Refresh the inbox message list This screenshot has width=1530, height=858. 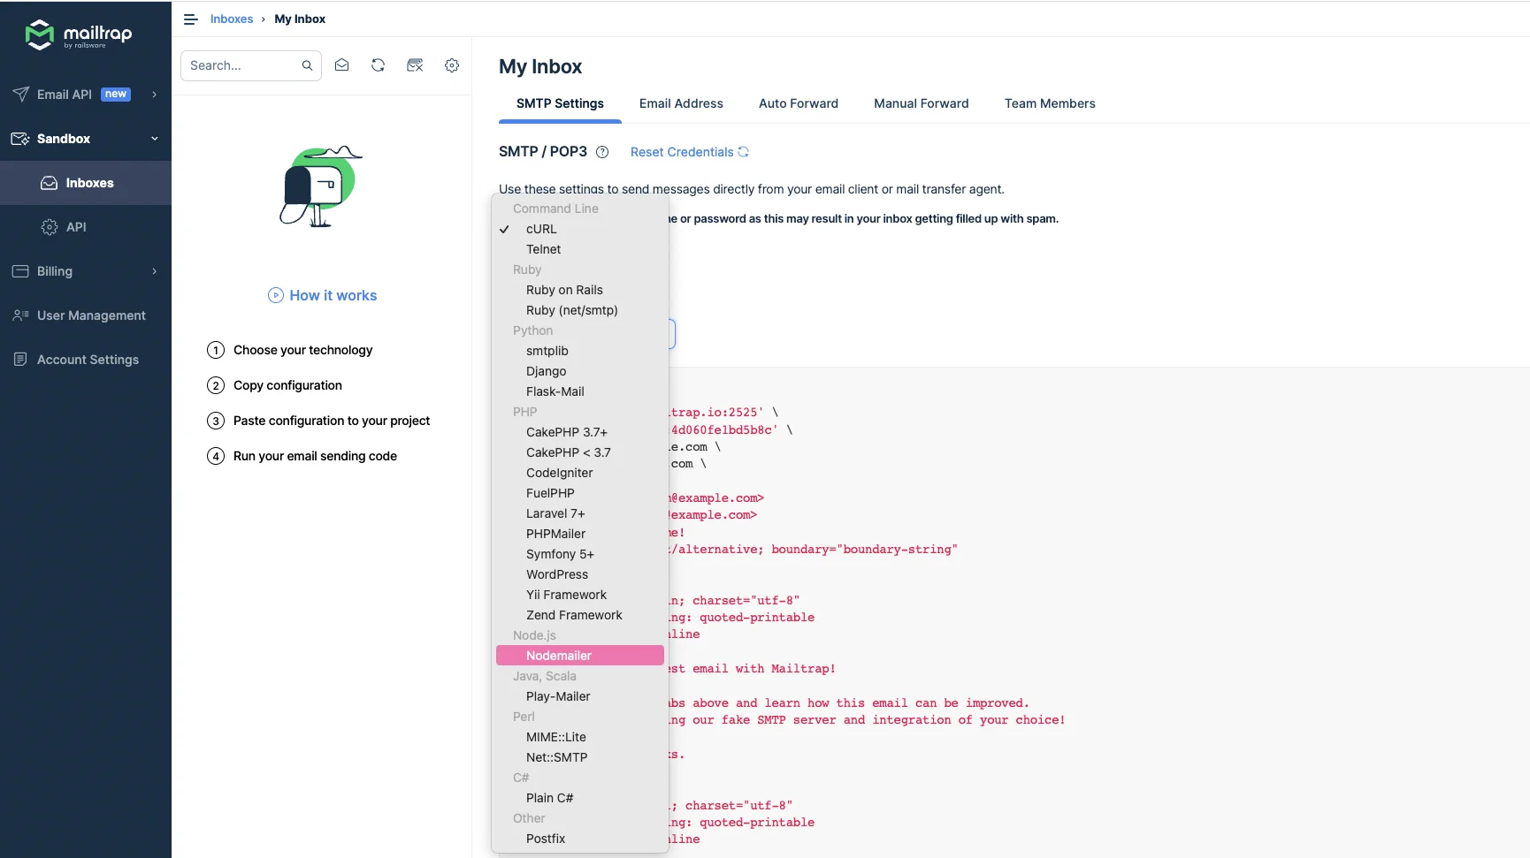click(x=378, y=65)
